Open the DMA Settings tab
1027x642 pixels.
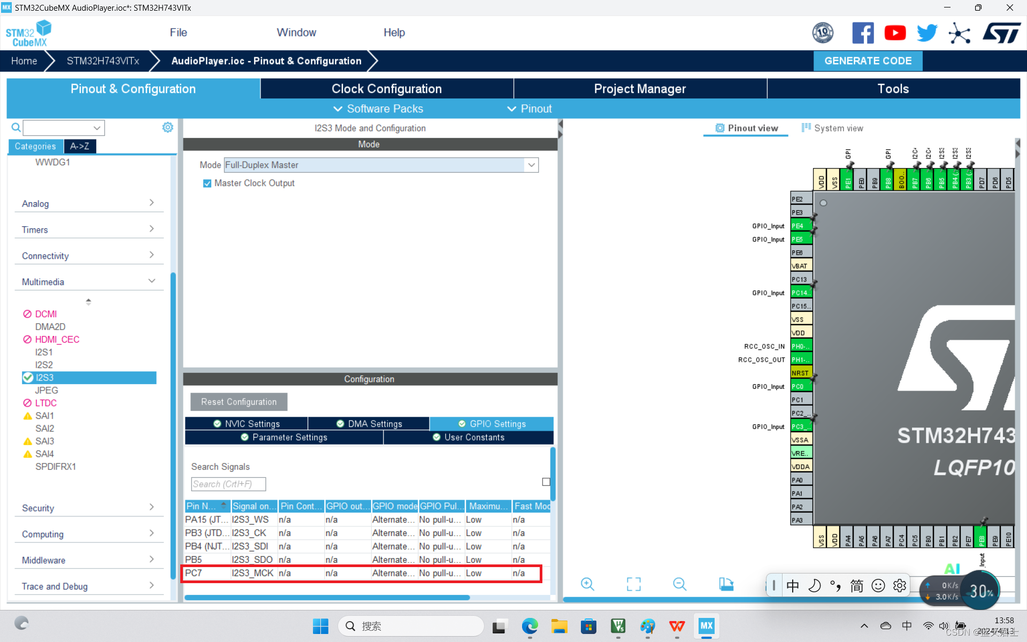click(369, 424)
